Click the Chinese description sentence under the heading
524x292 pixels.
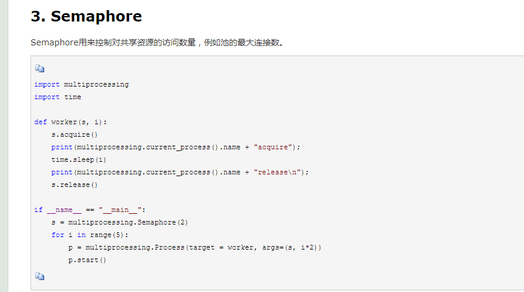tap(157, 42)
